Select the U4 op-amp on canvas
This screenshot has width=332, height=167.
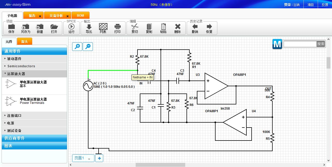[235, 122]
